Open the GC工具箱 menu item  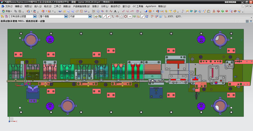[138, 6]
